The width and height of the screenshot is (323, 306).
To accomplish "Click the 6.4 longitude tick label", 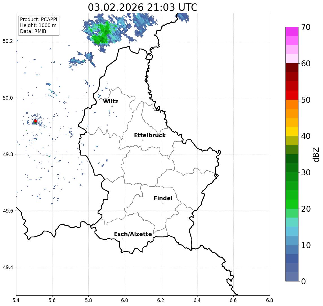I will 197,300.
